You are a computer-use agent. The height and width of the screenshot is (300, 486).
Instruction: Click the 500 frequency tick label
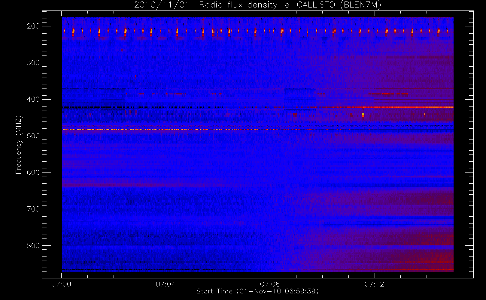(x=33, y=136)
